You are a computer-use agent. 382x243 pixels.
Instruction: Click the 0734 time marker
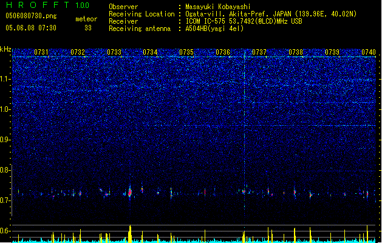coord(150,52)
